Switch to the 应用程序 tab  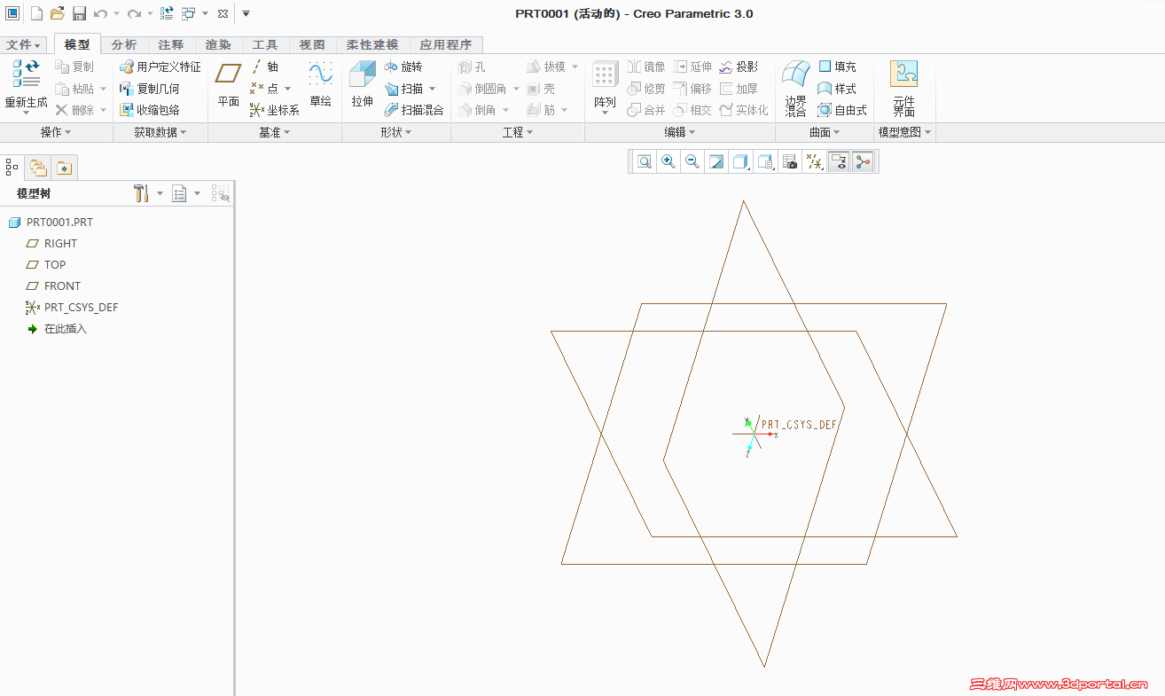[x=446, y=44]
